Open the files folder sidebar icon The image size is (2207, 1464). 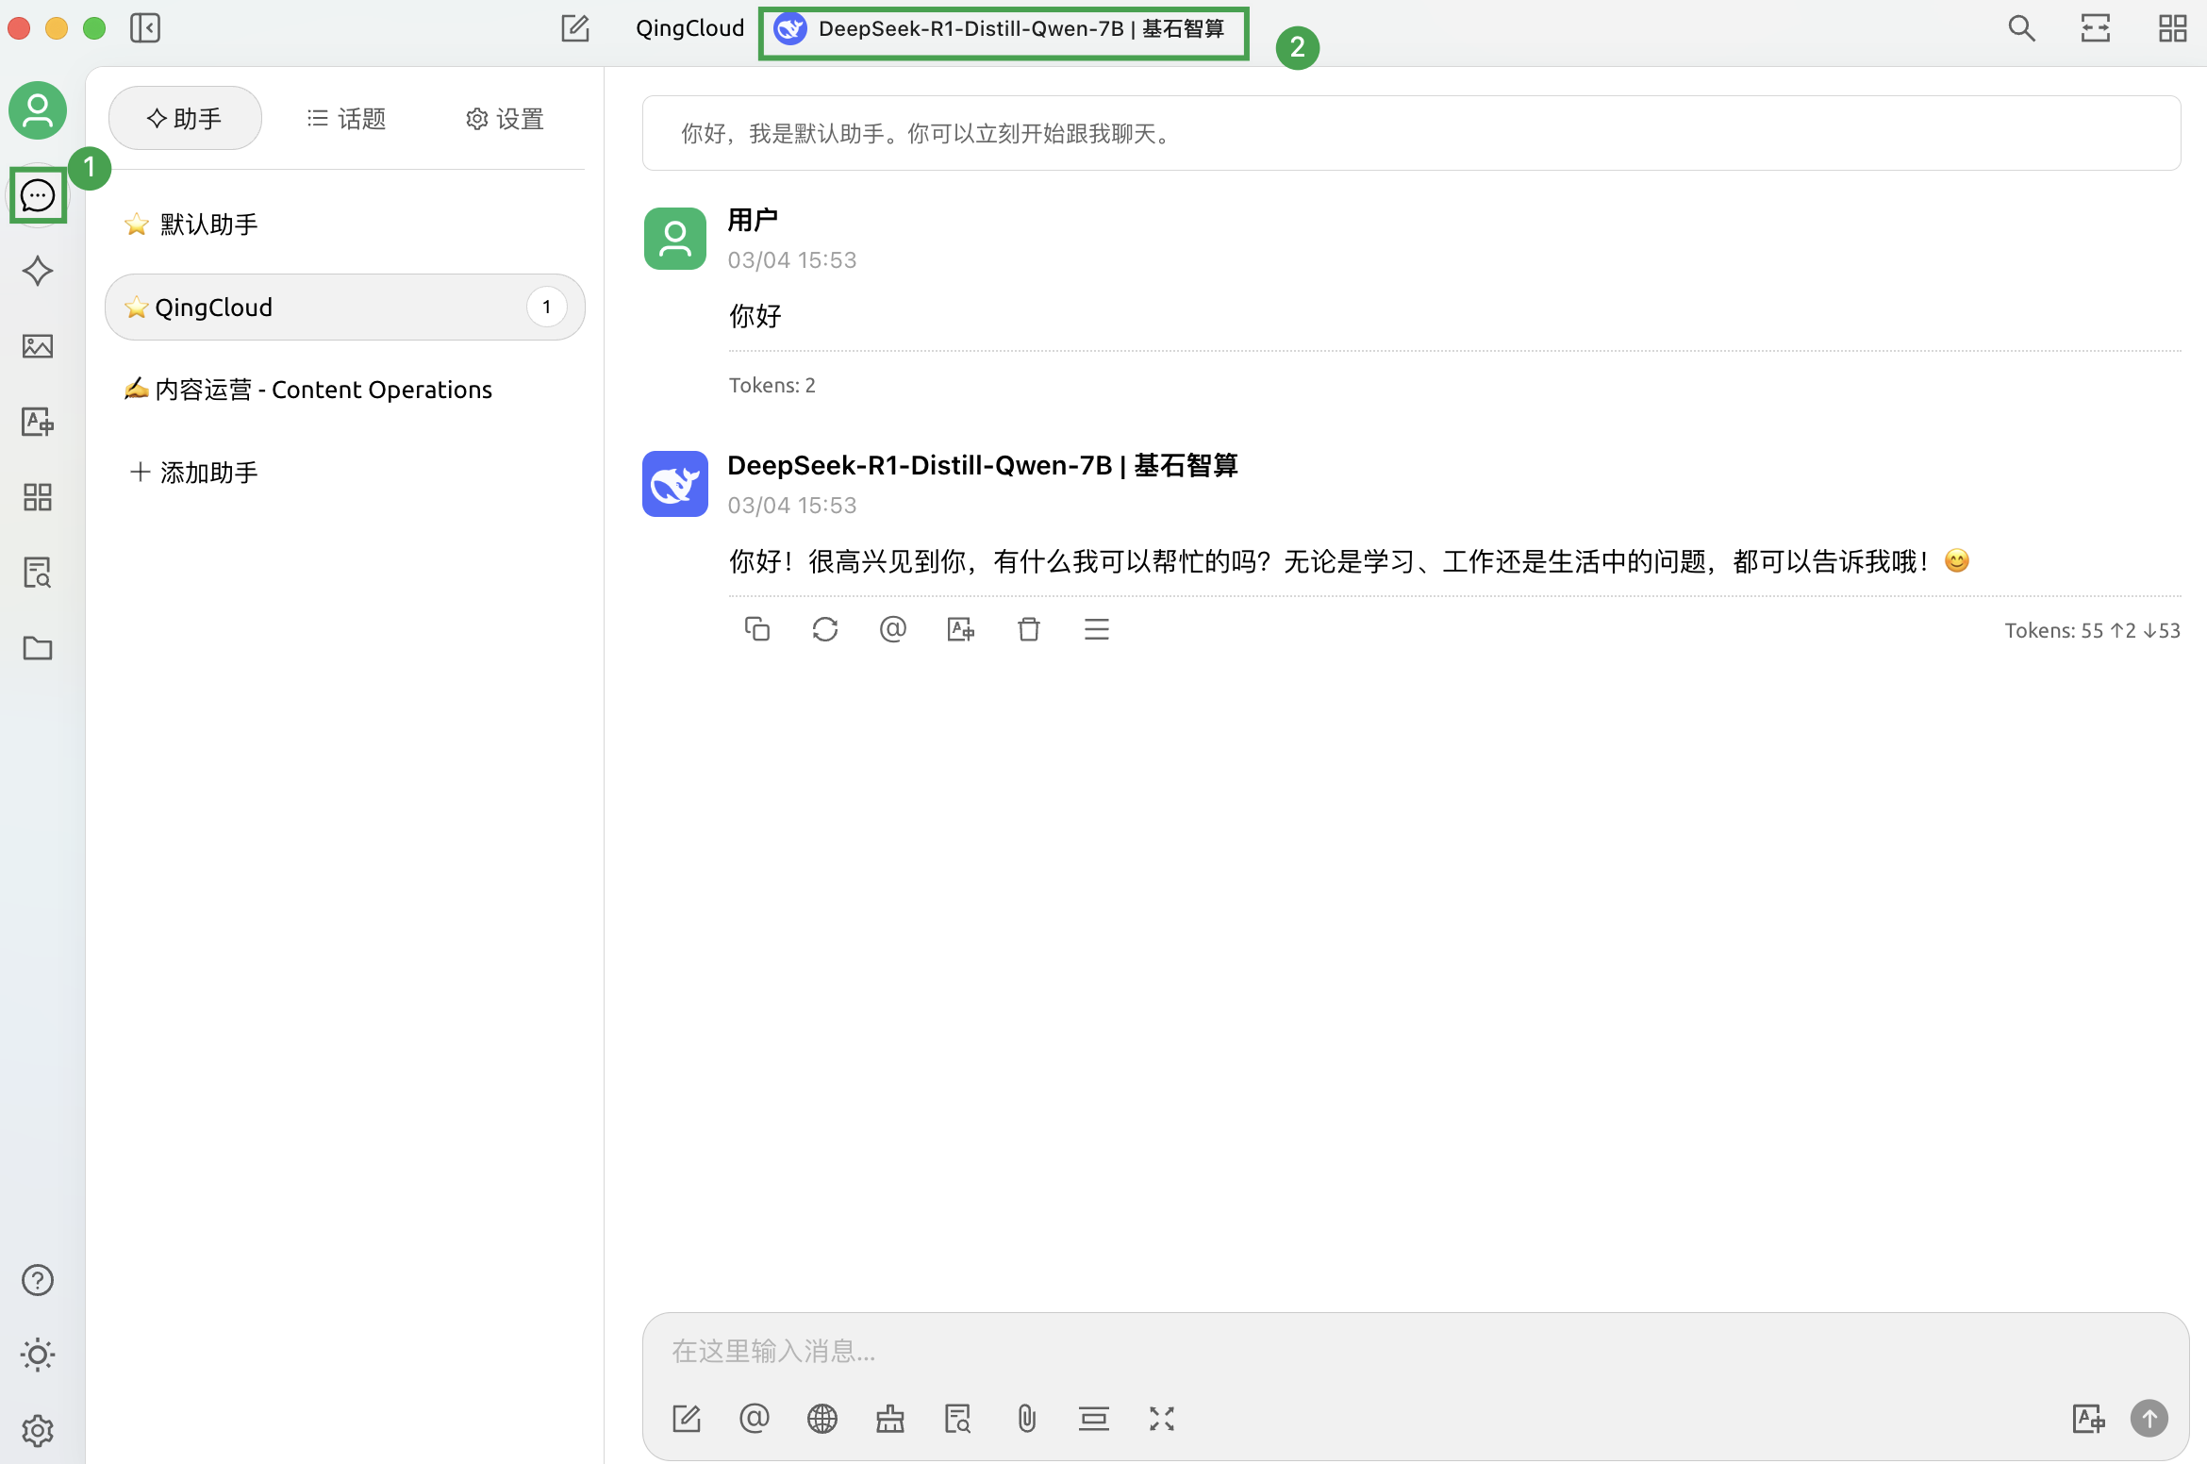pyautogui.click(x=38, y=648)
